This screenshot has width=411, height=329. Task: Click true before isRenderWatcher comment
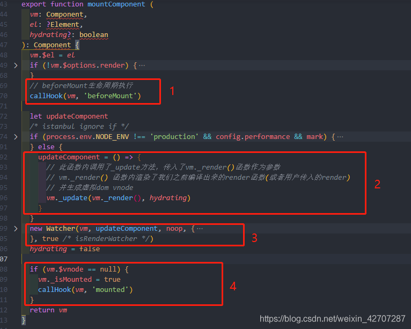tap(50, 239)
